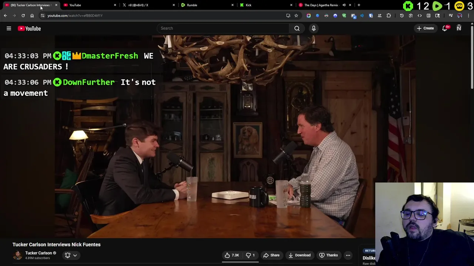Viewport: 474px width, 266px height.
Task: Open the browser history clock icon
Action: point(402,16)
